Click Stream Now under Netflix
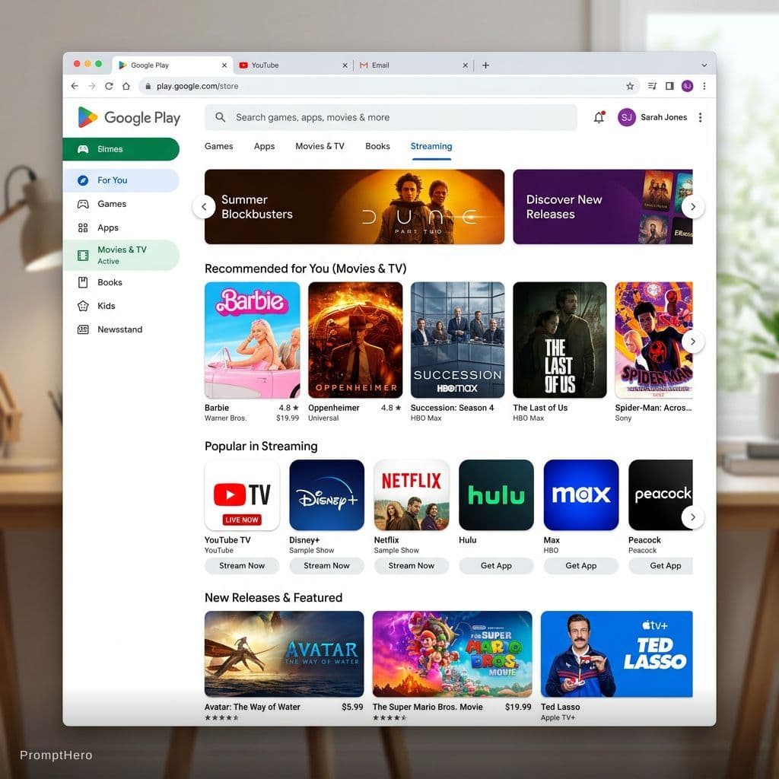 (x=412, y=565)
